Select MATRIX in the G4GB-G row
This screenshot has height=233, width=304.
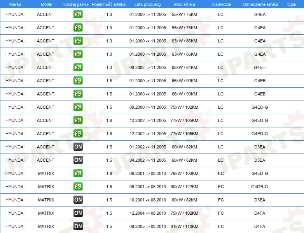pyautogui.click(x=46, y=187)
